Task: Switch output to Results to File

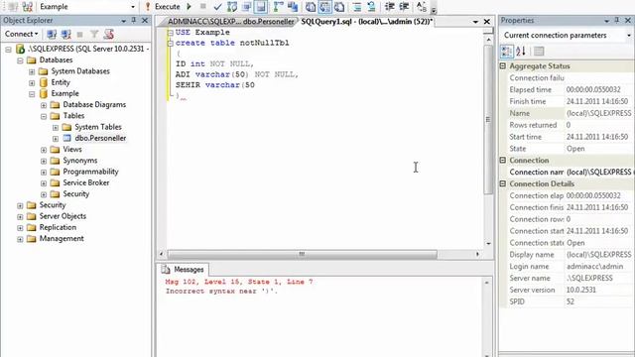Action: point(339,7)
